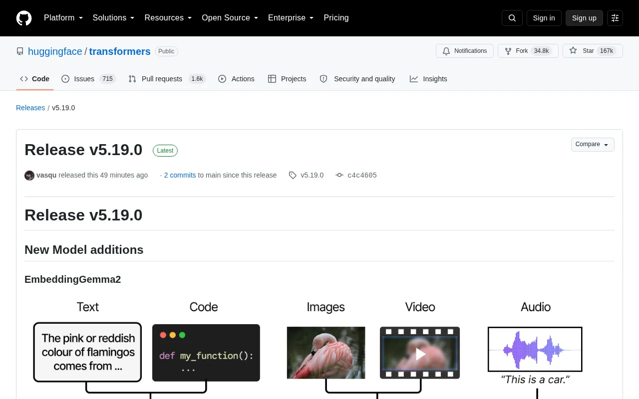Expand the Enterprise menu
639x399 pixels.
tap(291, 18)
